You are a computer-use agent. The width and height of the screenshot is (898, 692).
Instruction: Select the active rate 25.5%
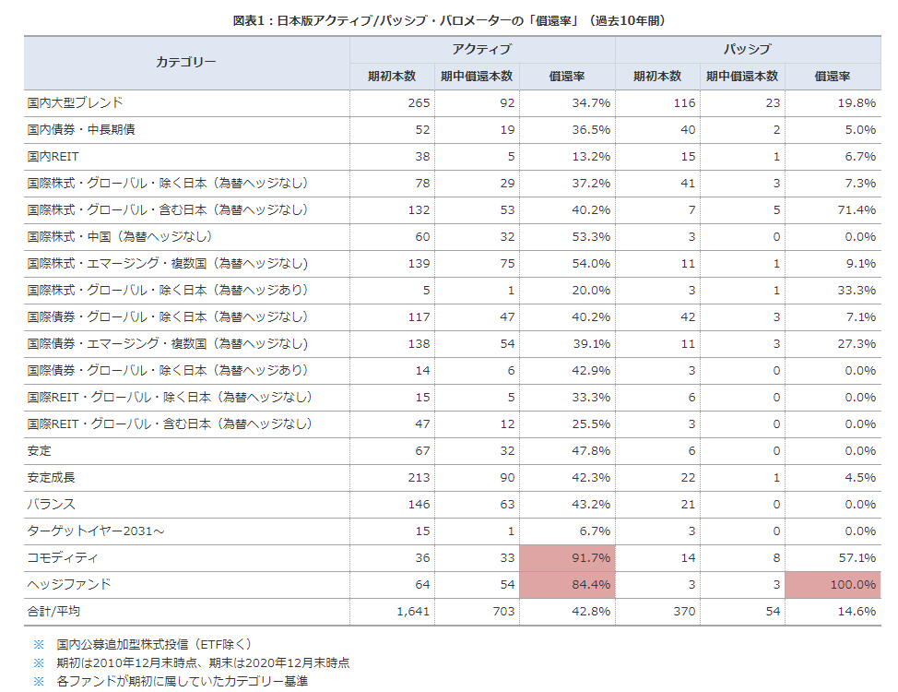tap(591, 424)
